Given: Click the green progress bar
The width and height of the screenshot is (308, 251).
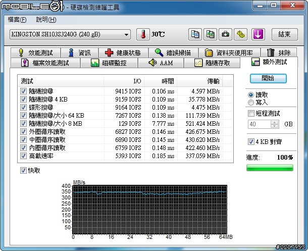Looking at the screenshot, I should (x=270, y=168).
